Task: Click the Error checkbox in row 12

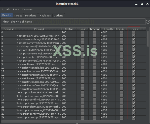Action: 82,75
